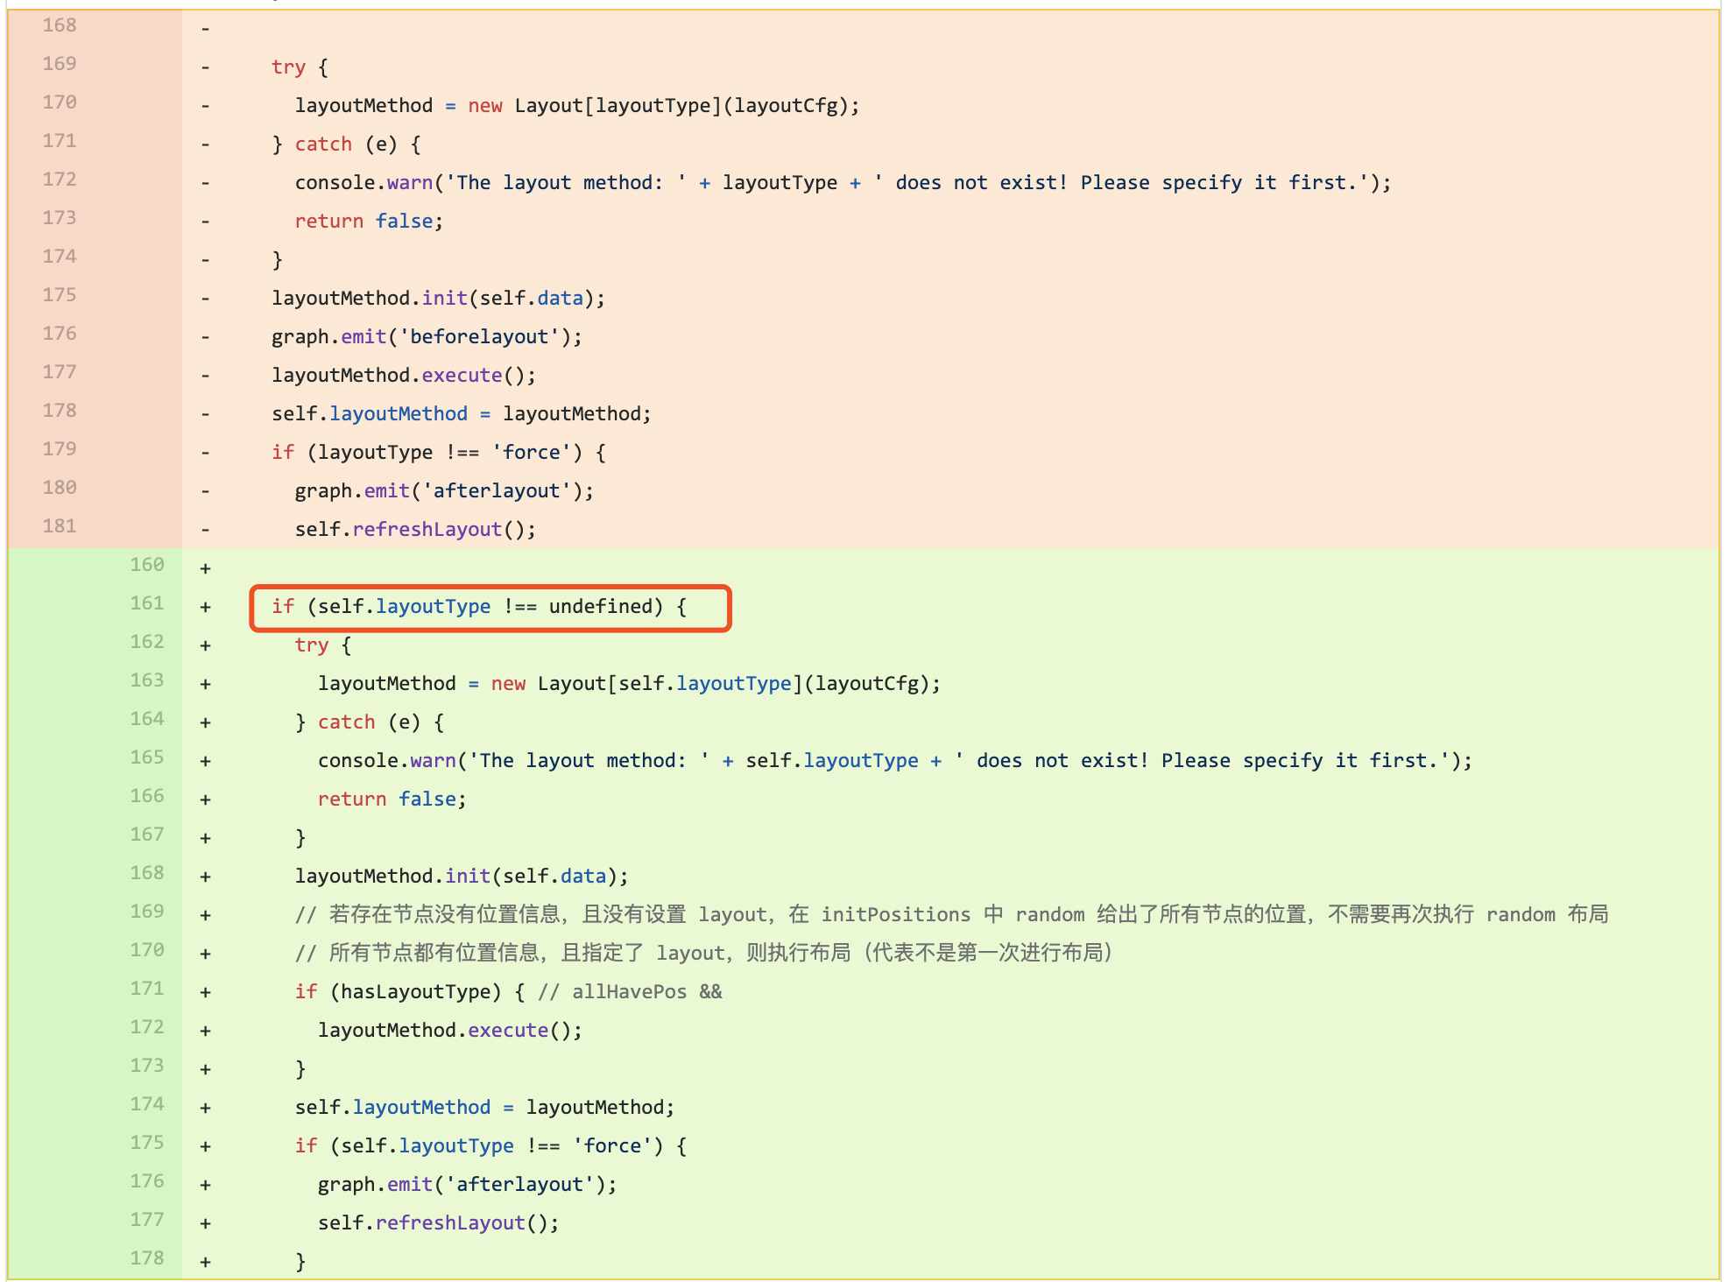The height and width of the screenshot is (1282, 1729).
Task: Select the try keyword on line 162
Action: tap(312, 645)
